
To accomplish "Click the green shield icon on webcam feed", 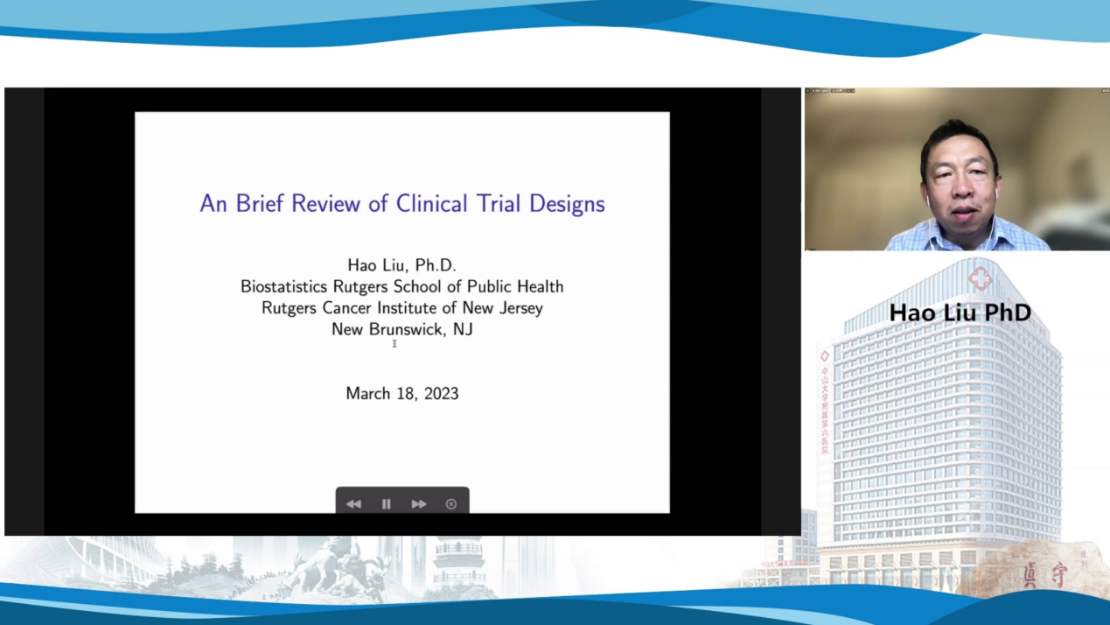I will [x=809, y=91].
